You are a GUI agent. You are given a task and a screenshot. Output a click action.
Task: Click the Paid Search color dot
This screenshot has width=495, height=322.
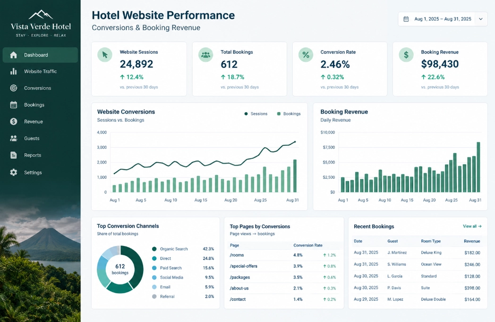click(154, 268)
